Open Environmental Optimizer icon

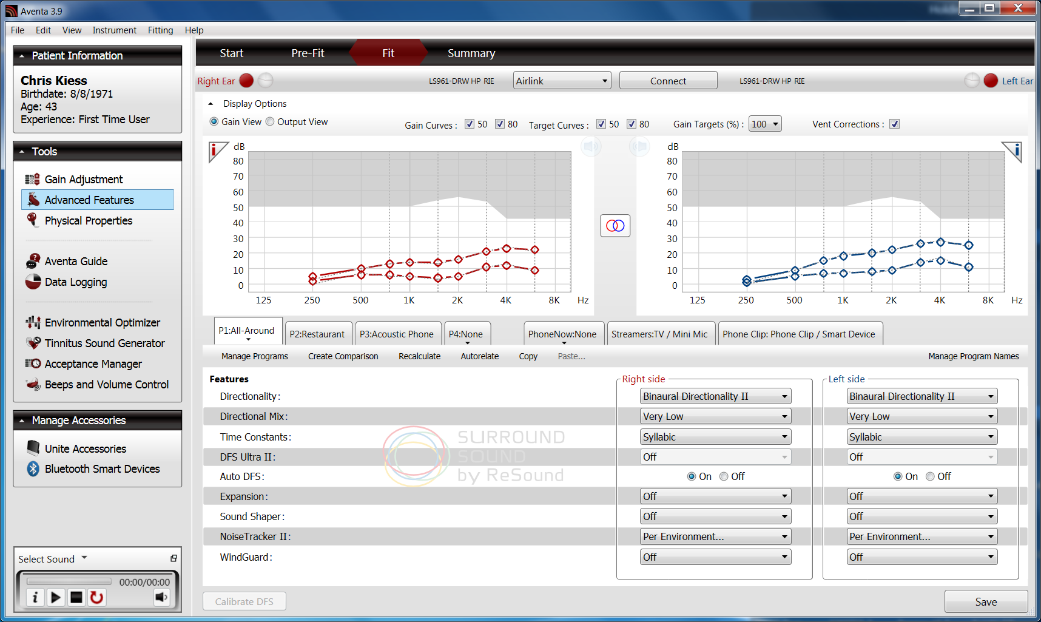[33, 322]
